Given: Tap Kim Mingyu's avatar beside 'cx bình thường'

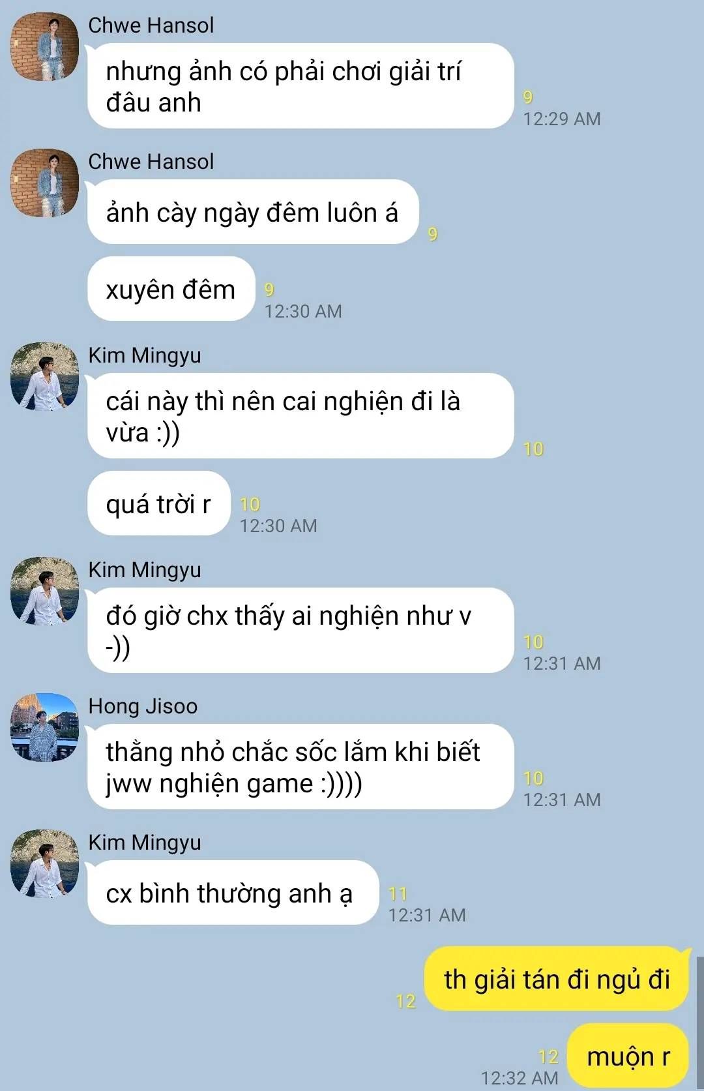Looking at the screenshot, I should pyautogui.click(x=44, y=863).
